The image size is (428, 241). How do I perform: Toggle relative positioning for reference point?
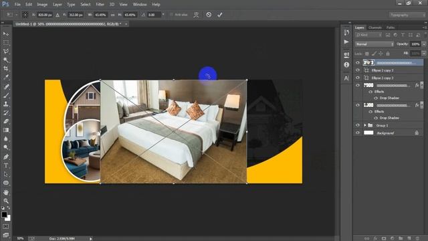pyautogui.click(x=58, y=15)
